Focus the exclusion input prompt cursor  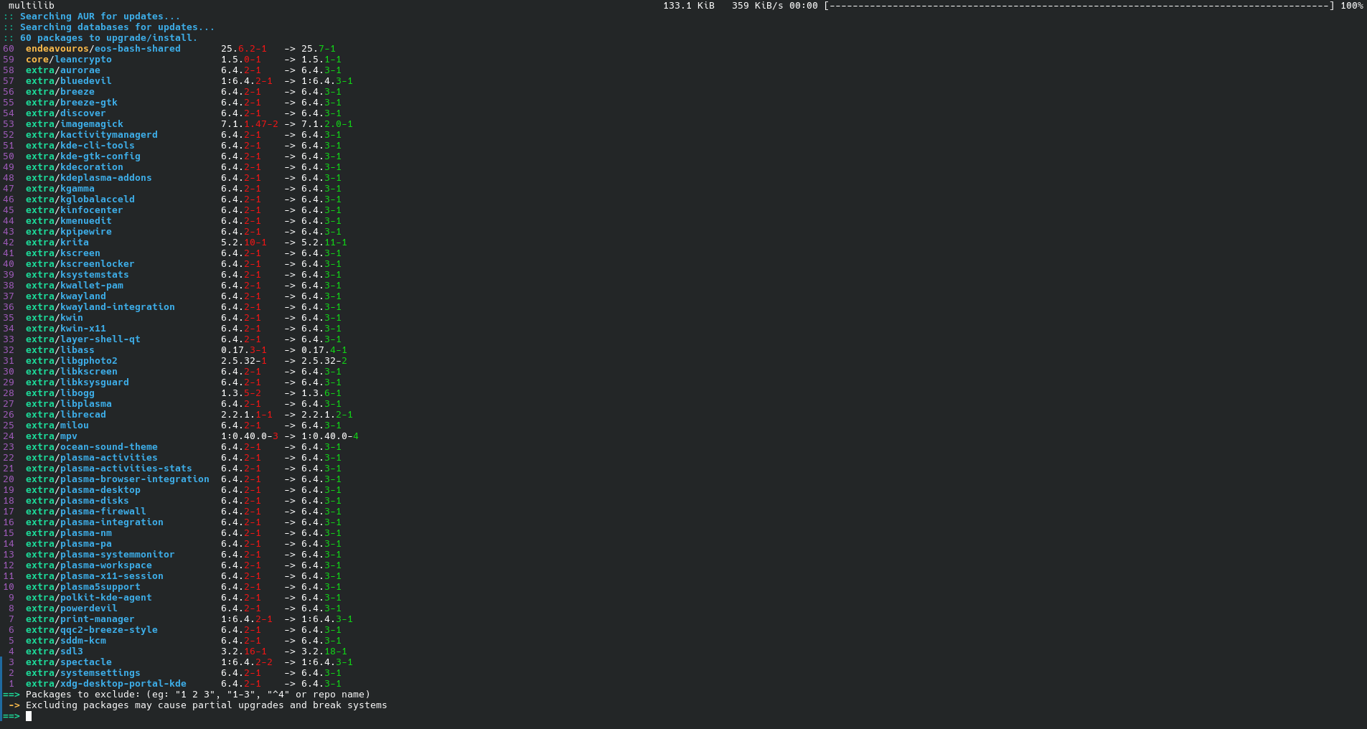[29, 716]
